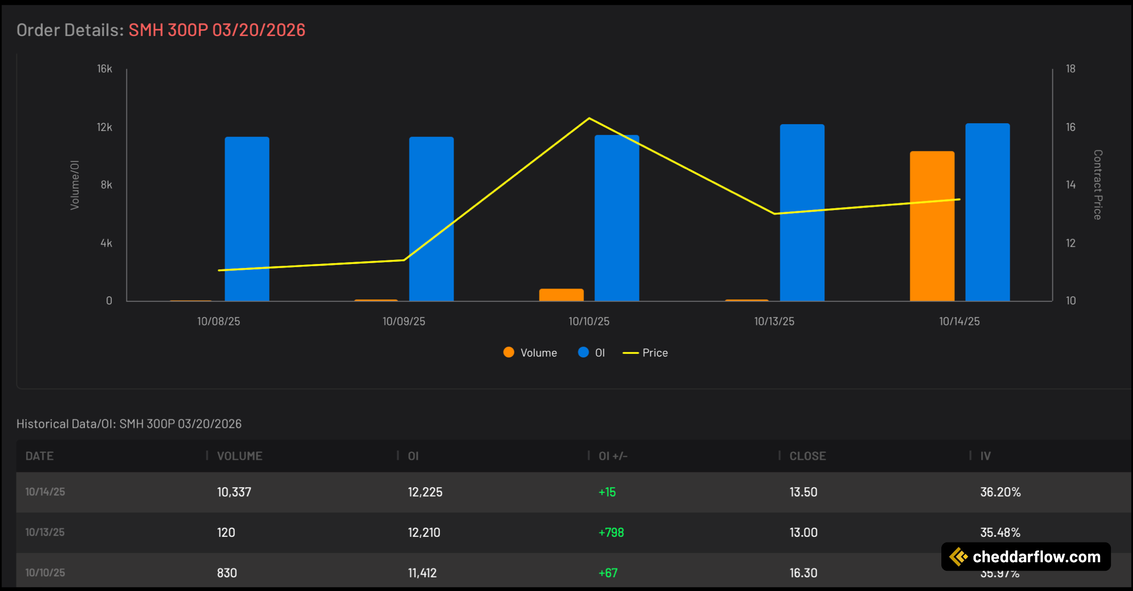This screenshot has width=1133, height=591.
Task: Sort table by CLOSE column header
Action: tap(808, 456)
